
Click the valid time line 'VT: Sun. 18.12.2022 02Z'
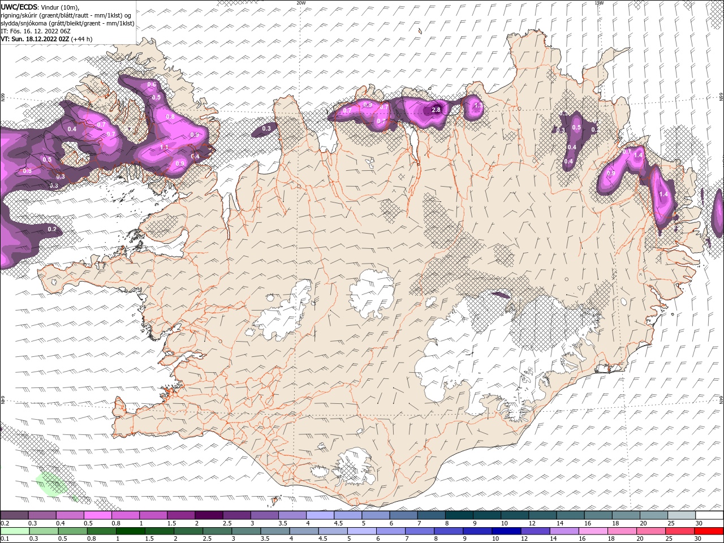pos(35,38)
